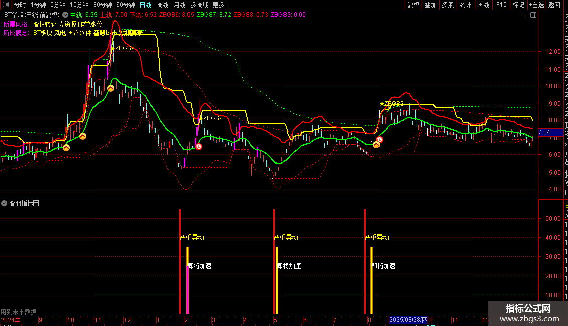Click the 智慧城市 concept tag

pyautogui.click(x=106, y=33)
